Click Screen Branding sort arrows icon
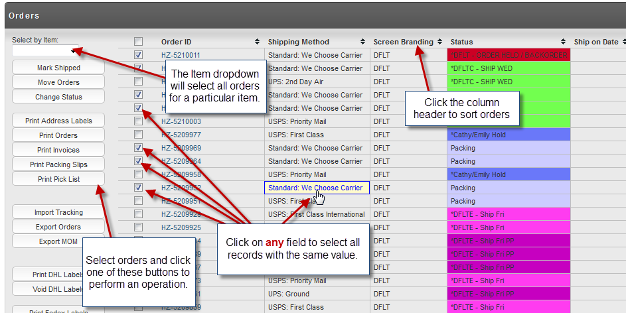The height and width of the screenshot is (313, 626). coord(439,42)
